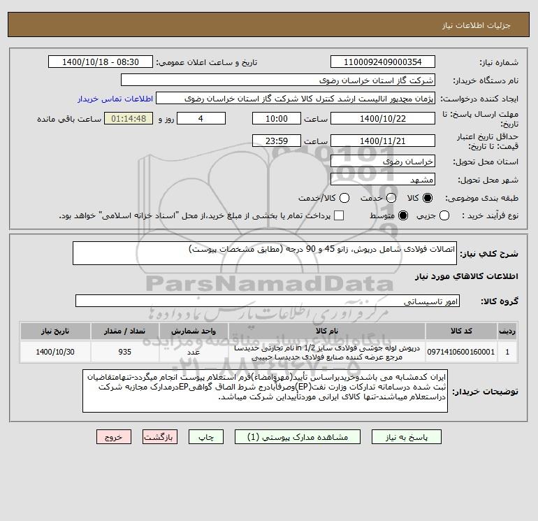Toggle the اسناد خزانه اسلامی payment checkbox
The height and width of the screenshot is (521, 538).
click(339, 215)
